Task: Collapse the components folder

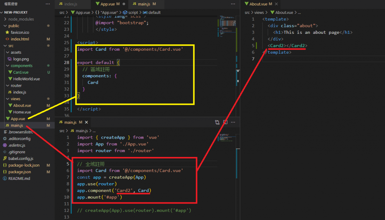Action: tap(8, 65)
